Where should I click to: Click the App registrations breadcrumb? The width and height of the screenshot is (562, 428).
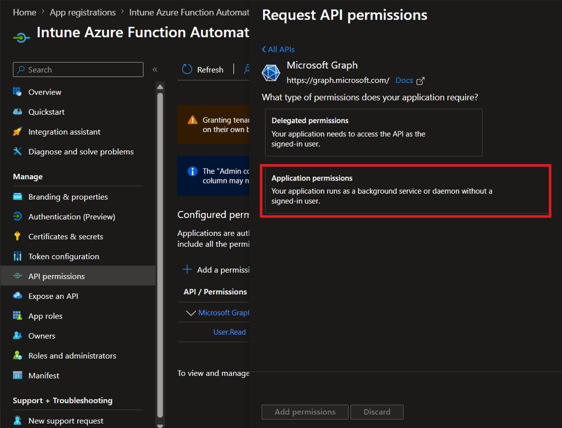coord(83,12)
